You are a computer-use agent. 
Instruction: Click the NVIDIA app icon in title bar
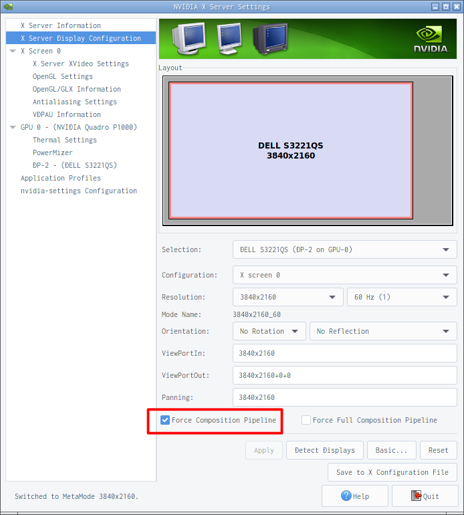[x=8, y=6]
